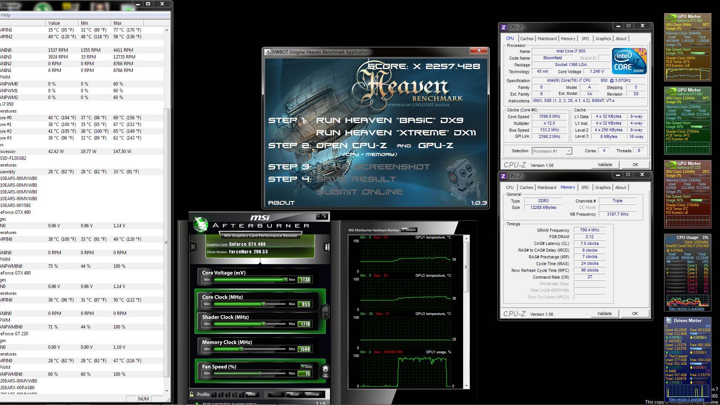This screenshot has width=720, height=405.
Task: Click the Core Clock value field showing 855
Action: (304, 304)
